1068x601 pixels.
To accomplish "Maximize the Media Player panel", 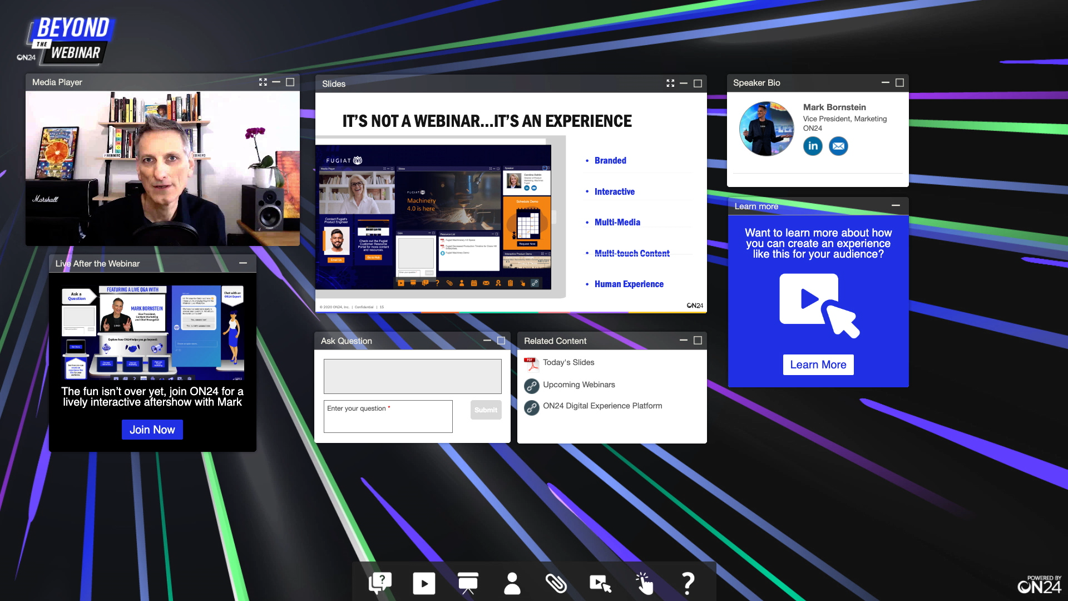I will (290, 82).
